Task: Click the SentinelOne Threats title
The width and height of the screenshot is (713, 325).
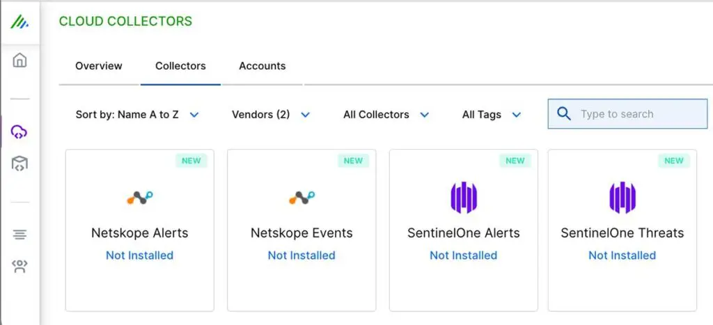Action: click(622, 233)
